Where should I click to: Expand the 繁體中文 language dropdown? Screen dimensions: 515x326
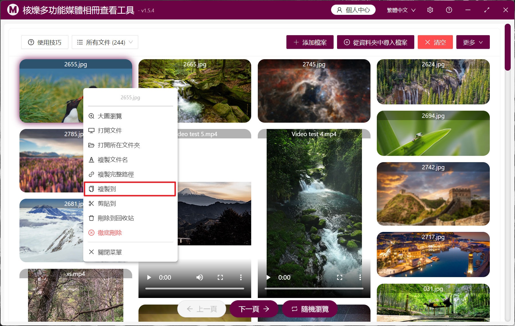401,10
